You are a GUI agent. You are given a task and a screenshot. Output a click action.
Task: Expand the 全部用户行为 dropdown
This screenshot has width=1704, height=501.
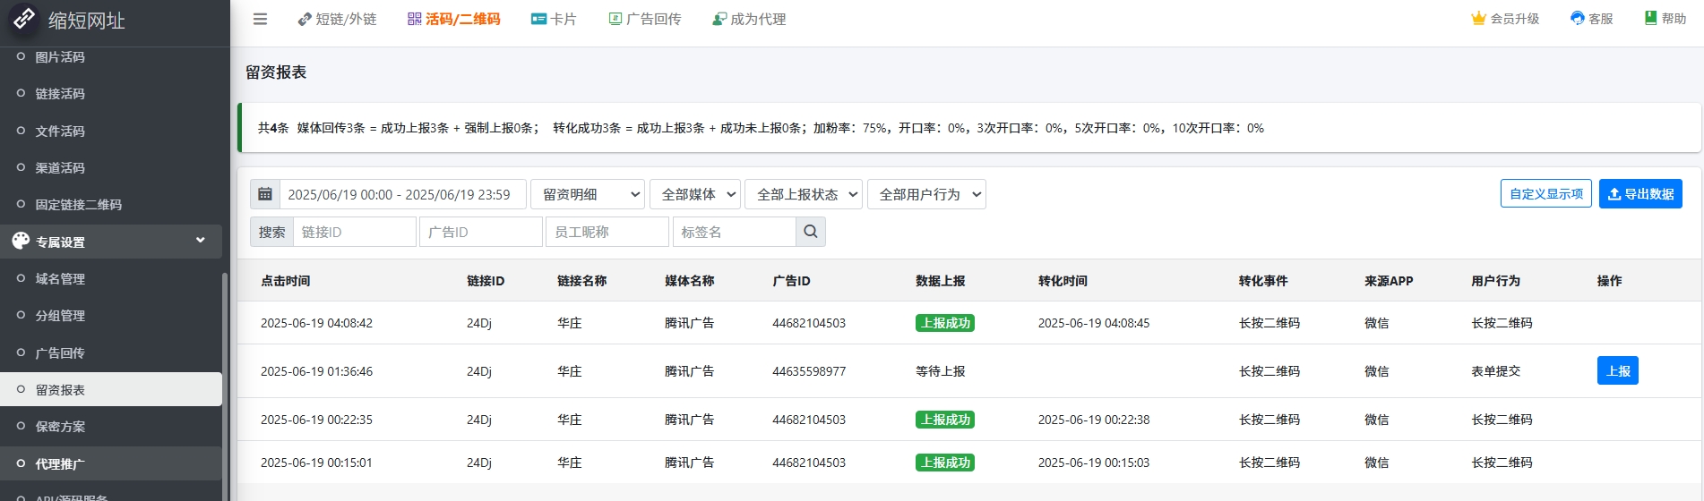pos(926,194)
